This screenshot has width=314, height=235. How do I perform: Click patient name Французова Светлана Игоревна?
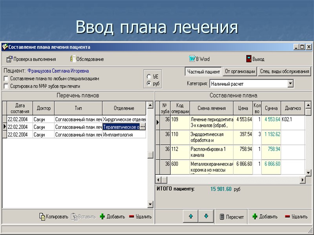tap(58, 71)
